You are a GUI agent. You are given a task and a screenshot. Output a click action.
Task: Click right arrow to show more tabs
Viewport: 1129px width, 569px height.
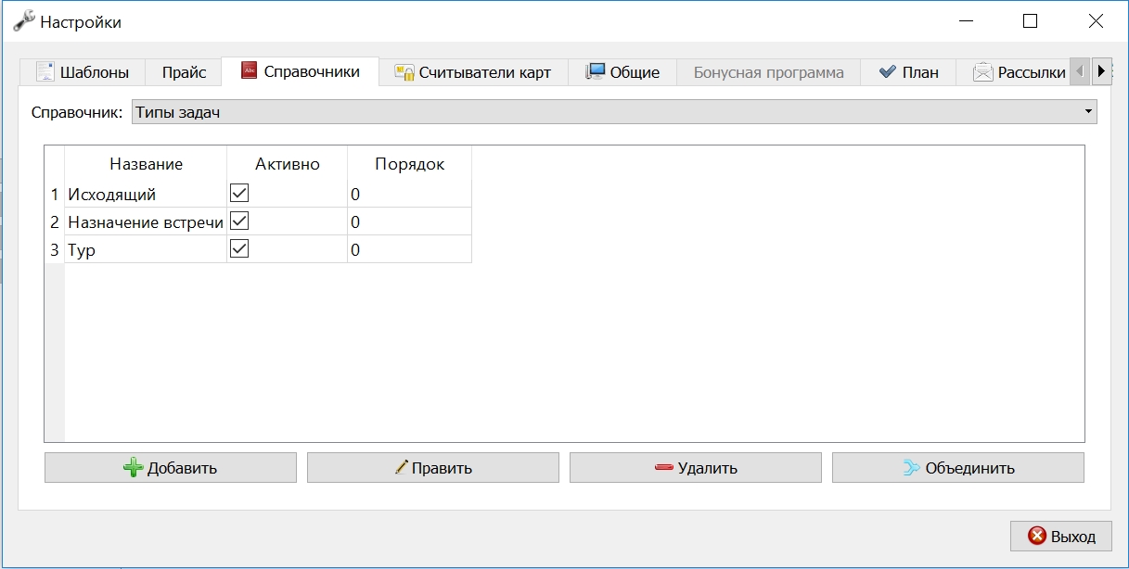pyautogui.click(x=1101, y=70)
